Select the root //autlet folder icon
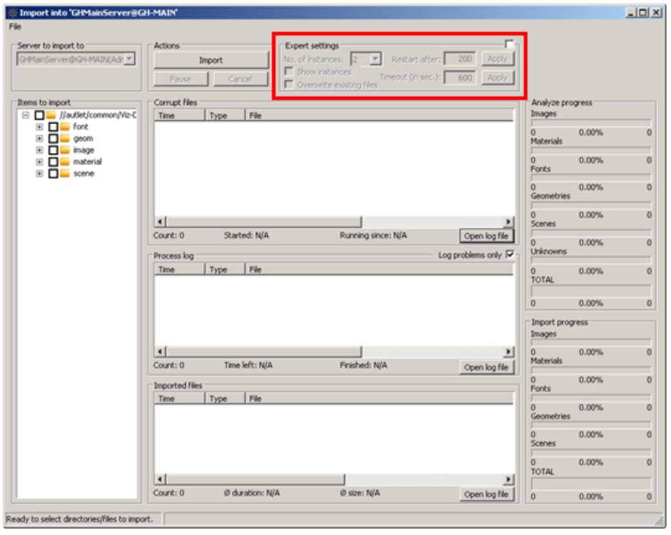 point(51,115)
